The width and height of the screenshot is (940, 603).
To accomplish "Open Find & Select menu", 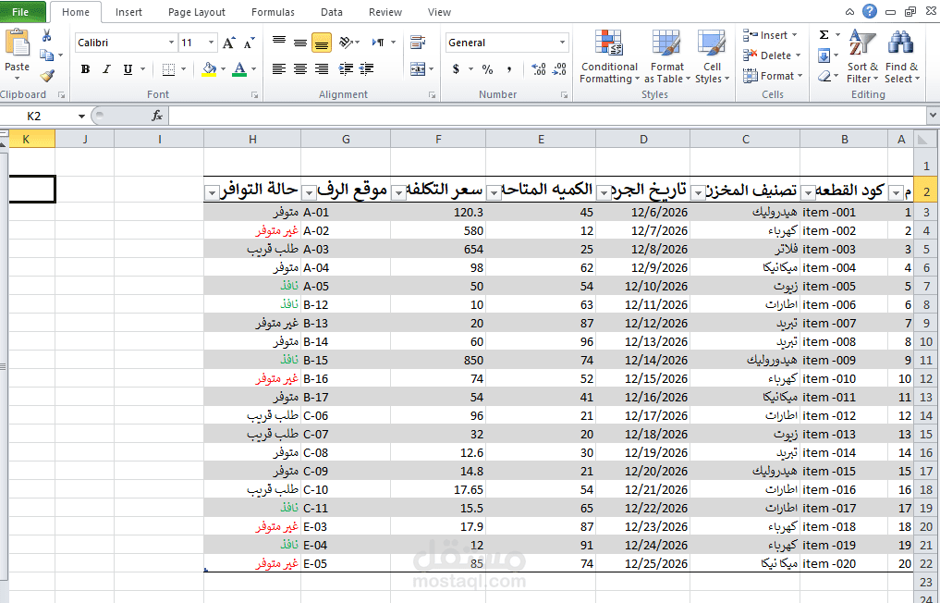I will [x=901, y=56].
